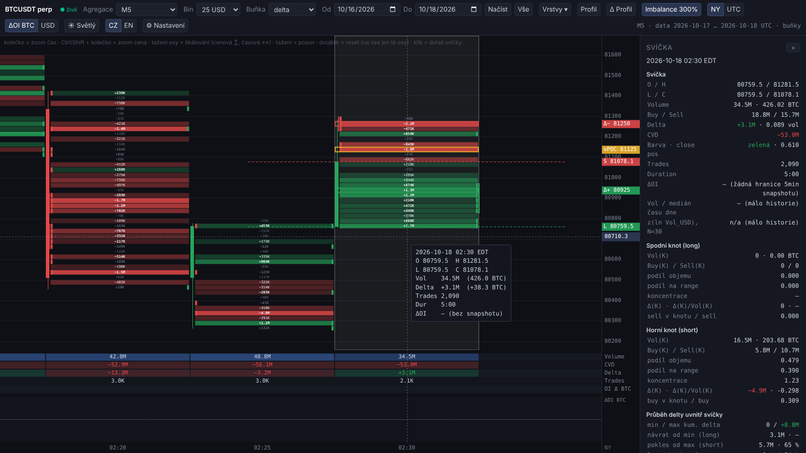Click the Spodní knot (long) section heading

pyautogui.click(x=673, y=246)
